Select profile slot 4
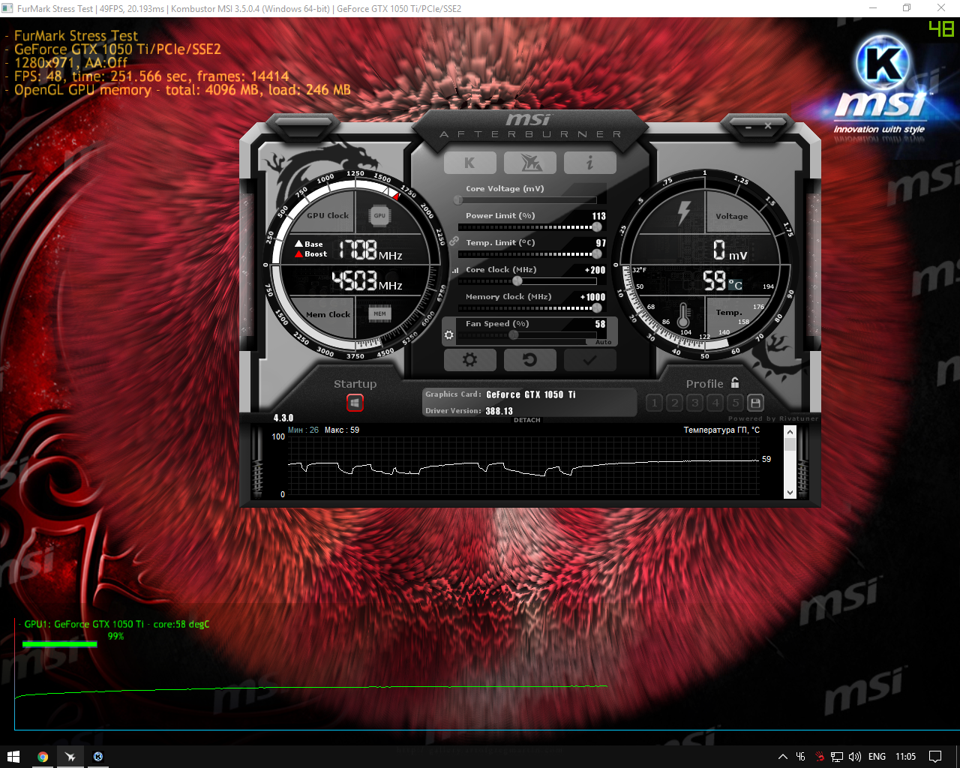The width and height of the screenshot is (960, 768). point(715,403)
